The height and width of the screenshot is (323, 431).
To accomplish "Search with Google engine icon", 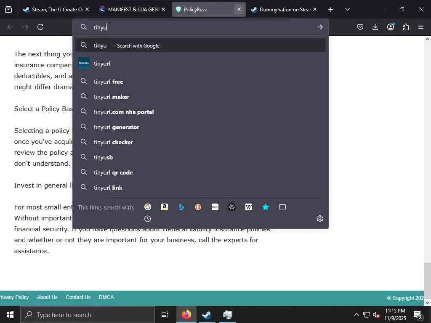I will tap(148, 207).
